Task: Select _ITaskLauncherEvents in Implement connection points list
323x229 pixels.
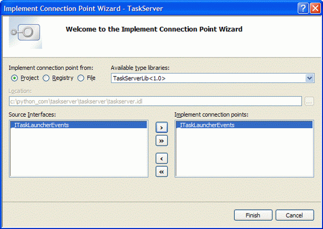Action: 244,125
